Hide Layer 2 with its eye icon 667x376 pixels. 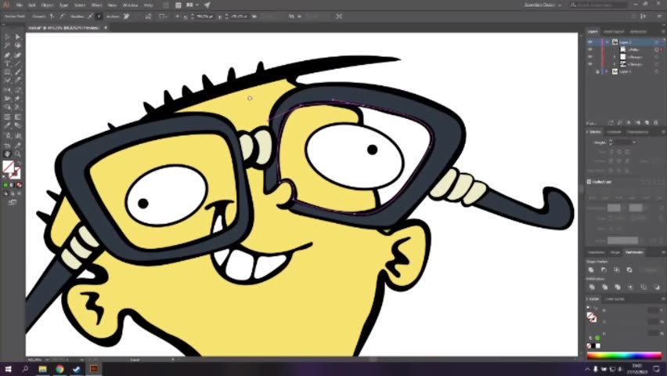click(x=590, y=42)
